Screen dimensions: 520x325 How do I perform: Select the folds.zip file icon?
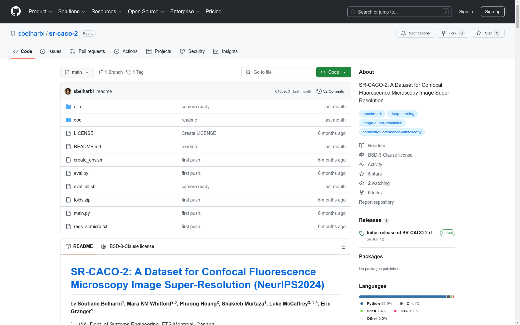tap(68, 200)
